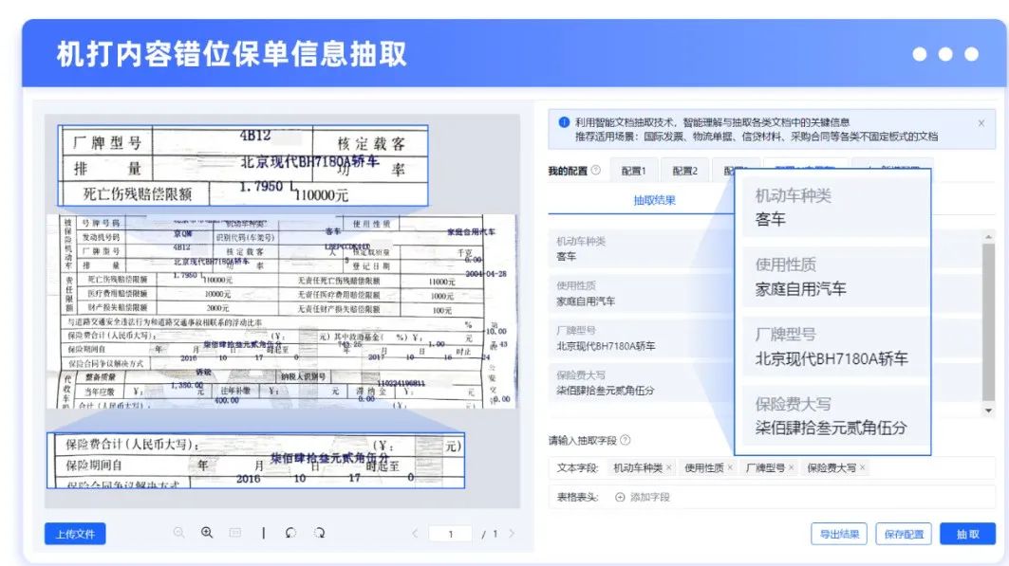Click 厂牌型号 card in zoomed callout
Screen dimensions: 1009x566
834,346
